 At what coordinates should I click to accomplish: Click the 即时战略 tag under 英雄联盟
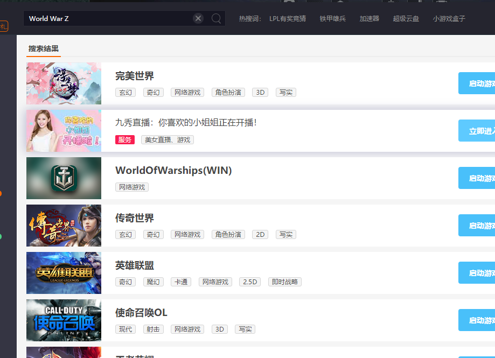285,282
